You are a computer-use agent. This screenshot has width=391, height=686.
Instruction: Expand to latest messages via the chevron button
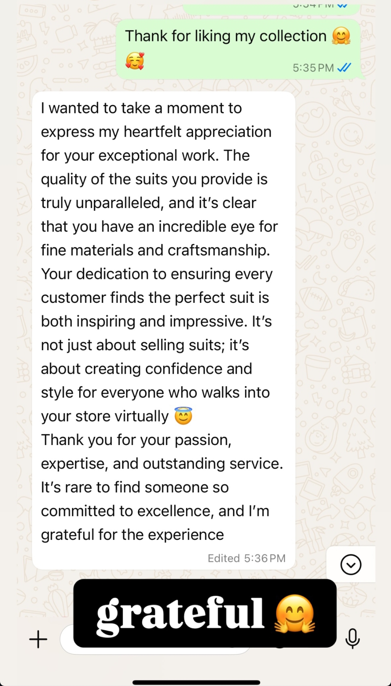(350, 565)
